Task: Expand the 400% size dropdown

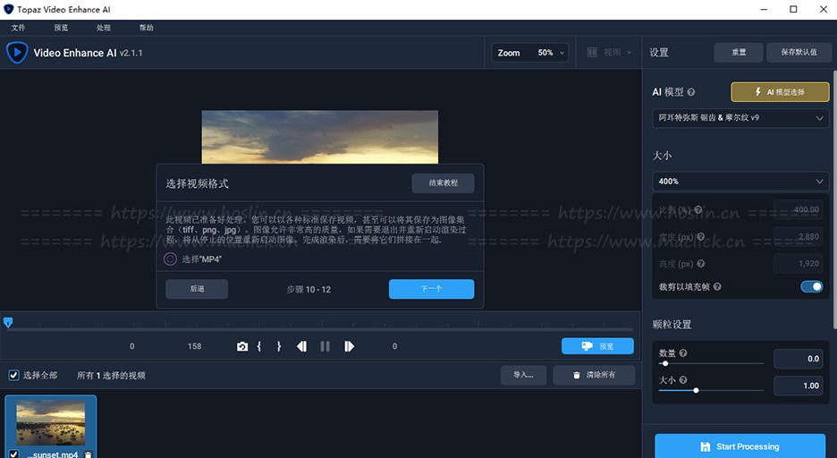Action: [740, 182]
